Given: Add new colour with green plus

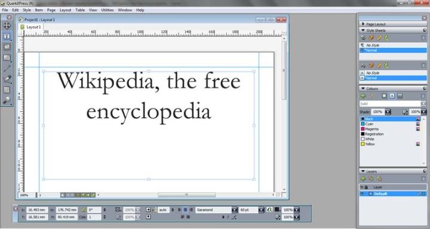Looking at the screenshot, I should [x=363, y=96].
